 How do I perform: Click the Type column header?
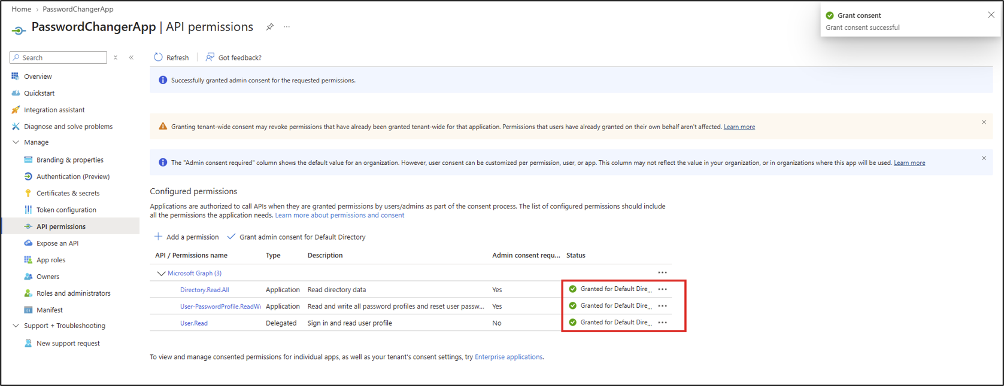(x=273, y=255)
